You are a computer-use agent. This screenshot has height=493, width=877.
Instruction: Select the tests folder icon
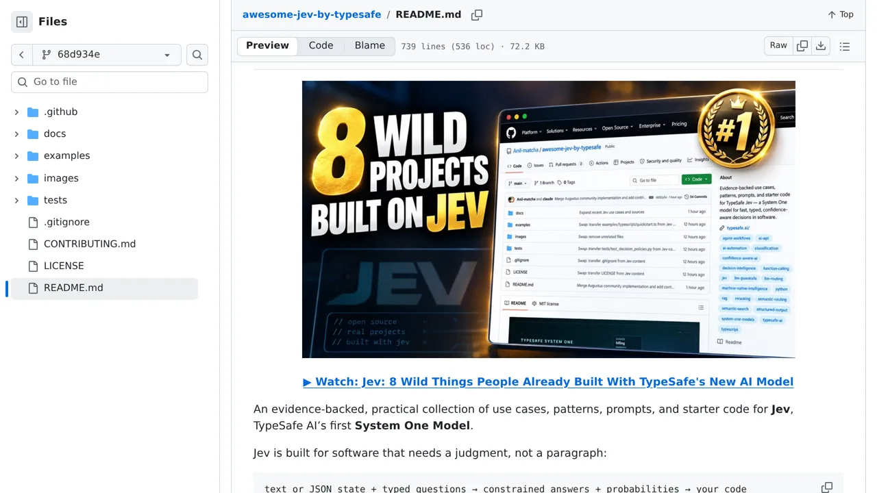pos(33,201)
